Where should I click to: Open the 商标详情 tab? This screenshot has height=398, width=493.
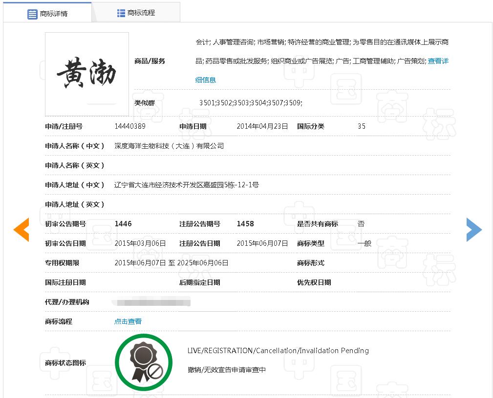coord(47,13)
